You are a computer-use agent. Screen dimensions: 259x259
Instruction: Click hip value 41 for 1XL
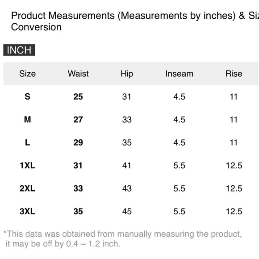coord(127,166)
